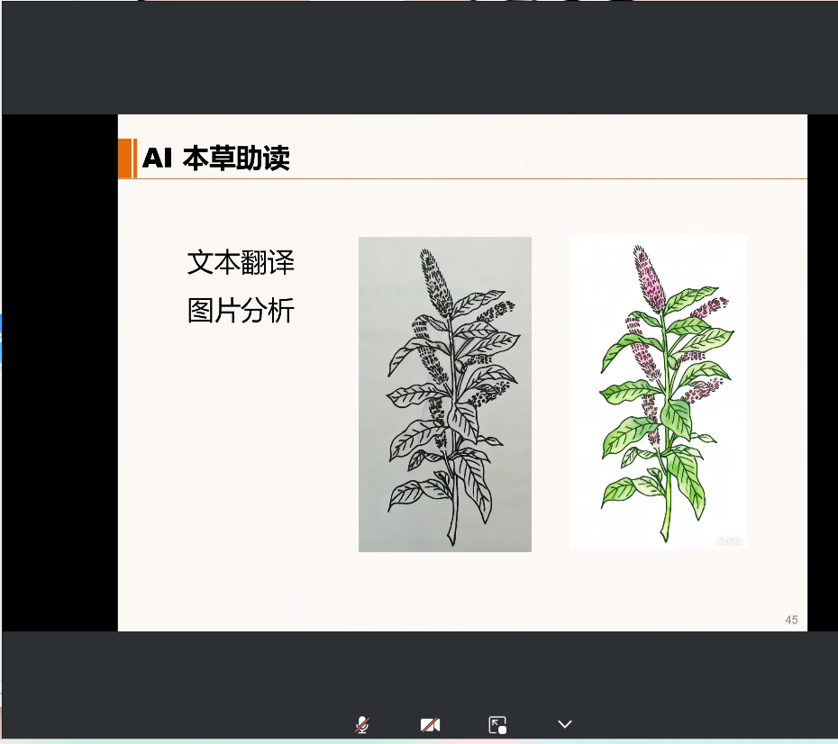Click the watermark on the colored illustration
The width and height of the screenshot is (838, 744).
pyautogui.click(x=729, y=540)
